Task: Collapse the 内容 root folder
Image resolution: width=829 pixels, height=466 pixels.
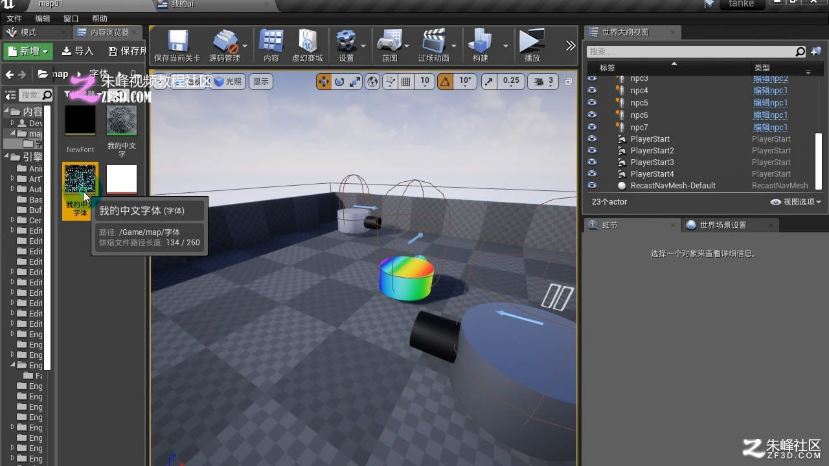Action: [x=6, y=111]
